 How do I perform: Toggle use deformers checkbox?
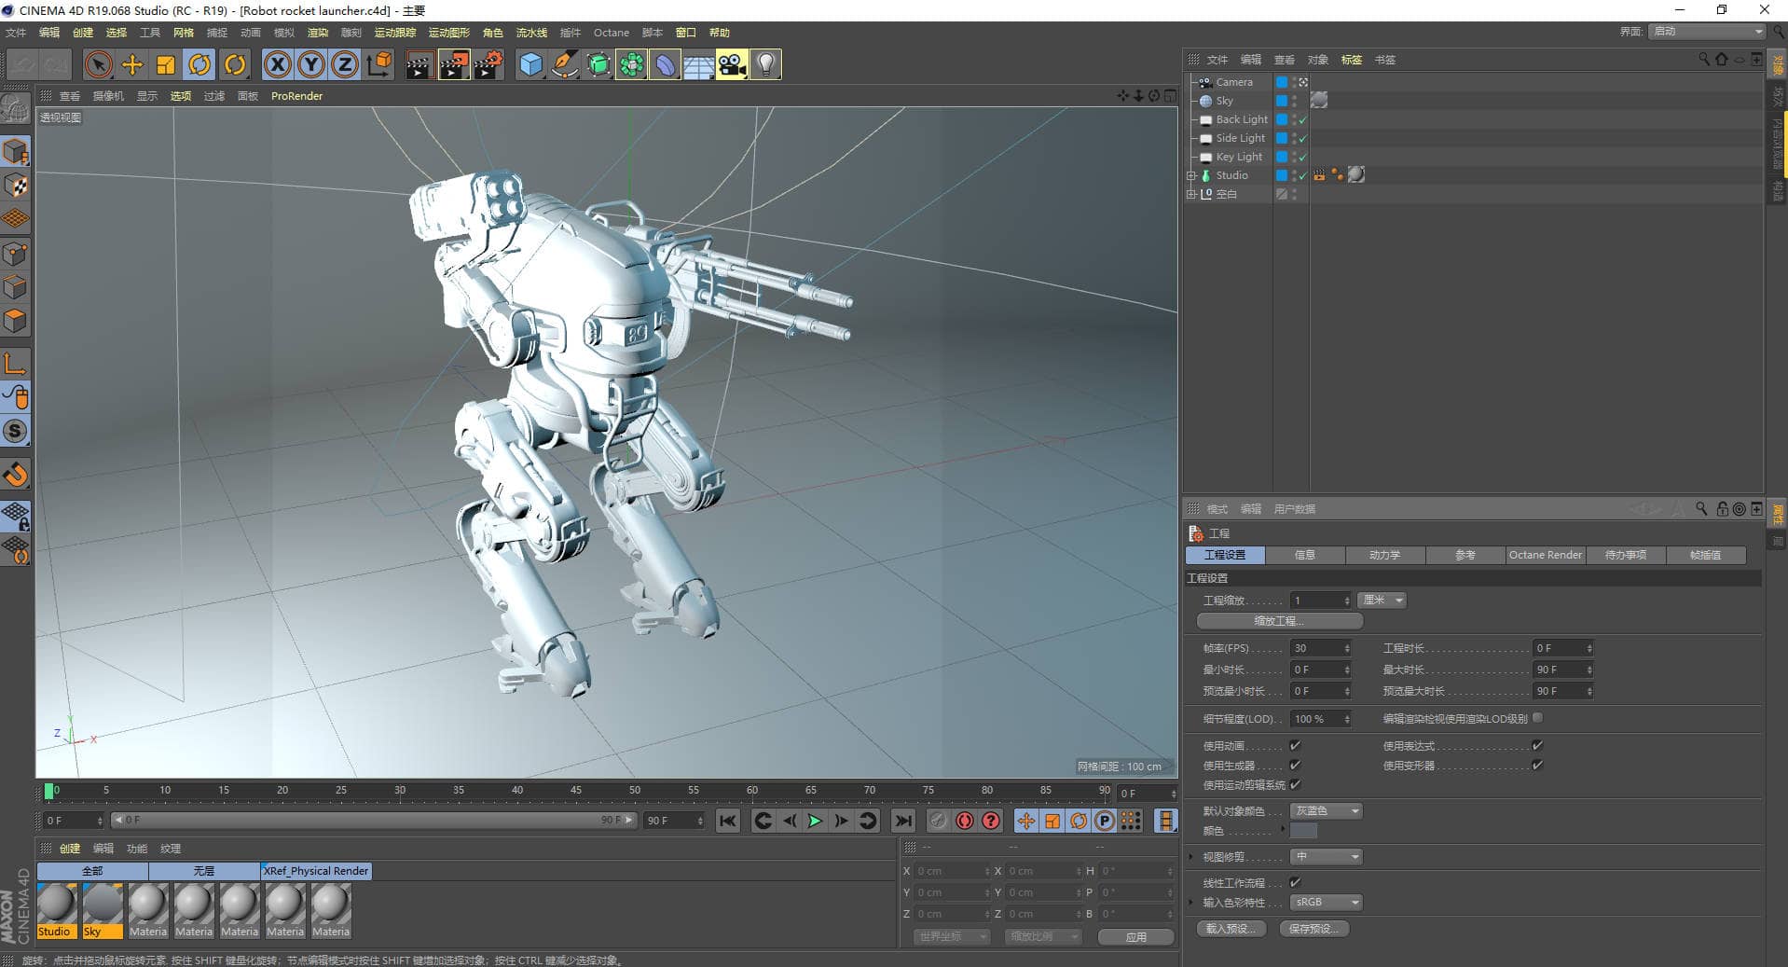tap(1537, 765)
